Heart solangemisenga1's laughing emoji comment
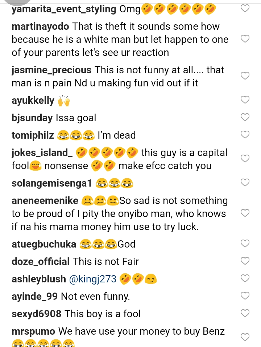Screen dimensions: 261x347 [x=245, y=182]
